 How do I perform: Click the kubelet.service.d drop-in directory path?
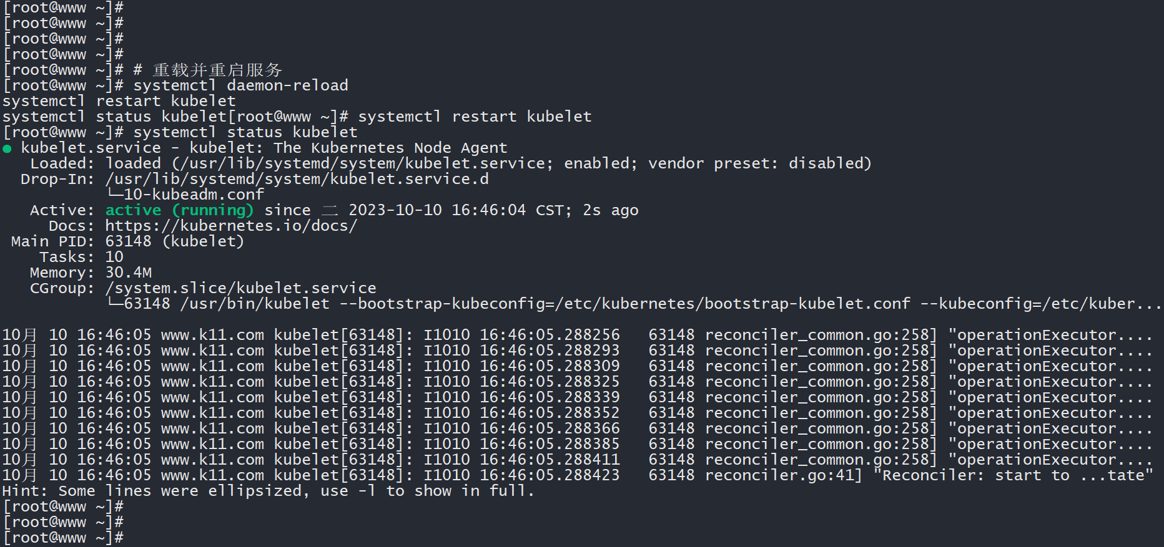pos(297,179)
